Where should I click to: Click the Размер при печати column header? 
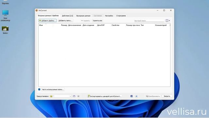[x=133, y=25]
